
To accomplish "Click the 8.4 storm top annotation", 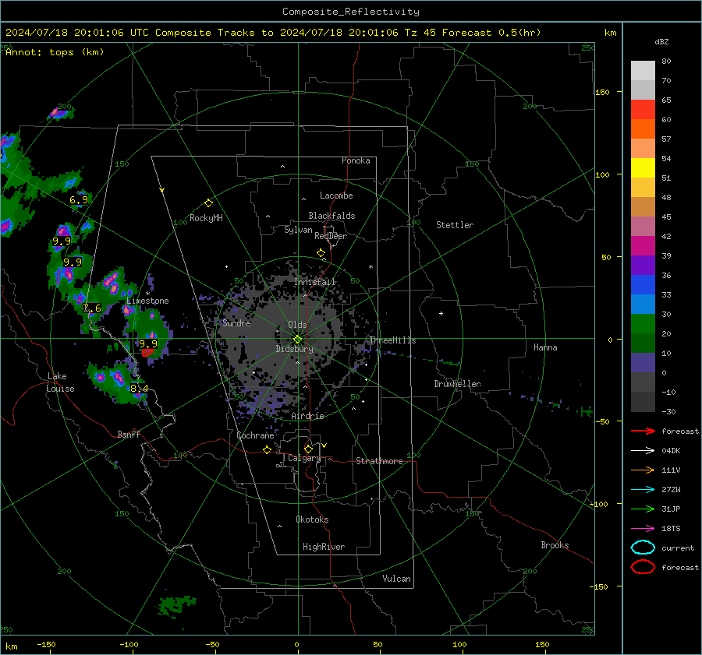I will [x=139, y=388].
